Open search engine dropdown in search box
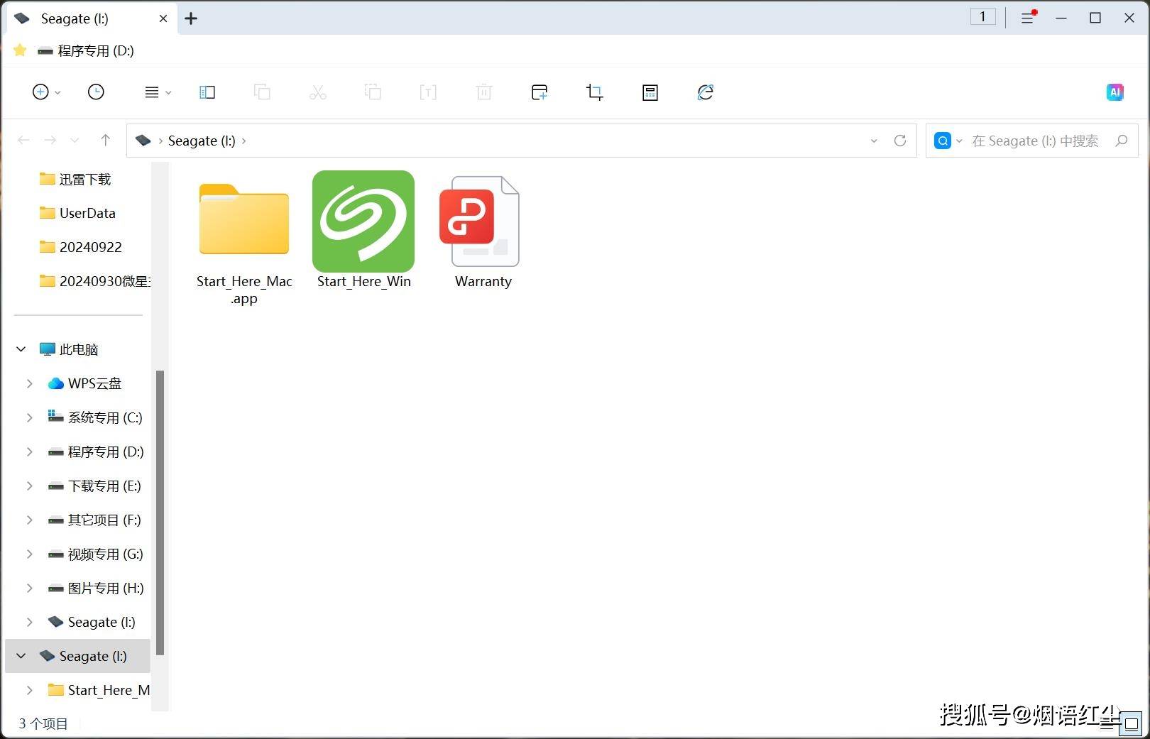The height and width of the screenshot is (739, 1150). point(959,141)
